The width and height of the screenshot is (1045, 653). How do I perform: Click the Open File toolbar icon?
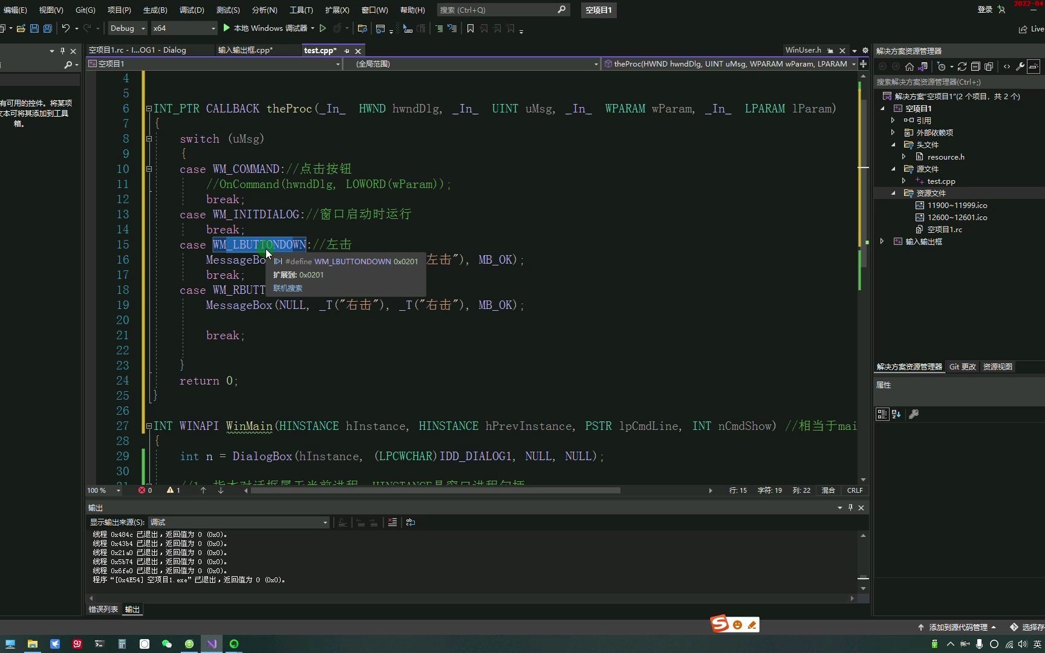click(x=21, y=28)
